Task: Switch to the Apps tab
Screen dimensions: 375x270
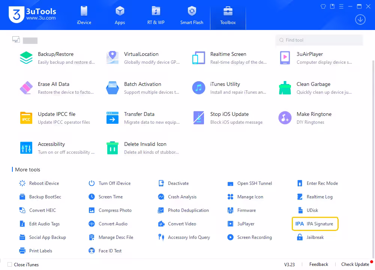Action: [x=120, y=15]
